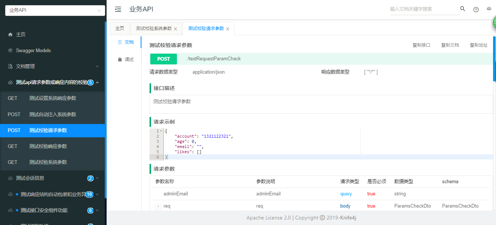Fold the JSON code at line 1

click(161, 131)
